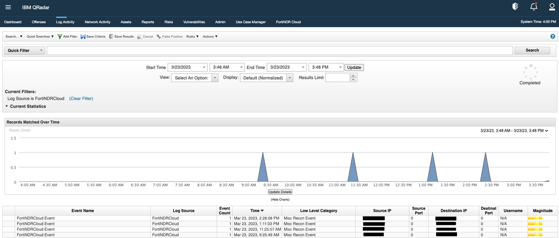Sort by the Time column header
Image resolution: width=559 pixels, height=238 pixels.
(x=257, y=211)
